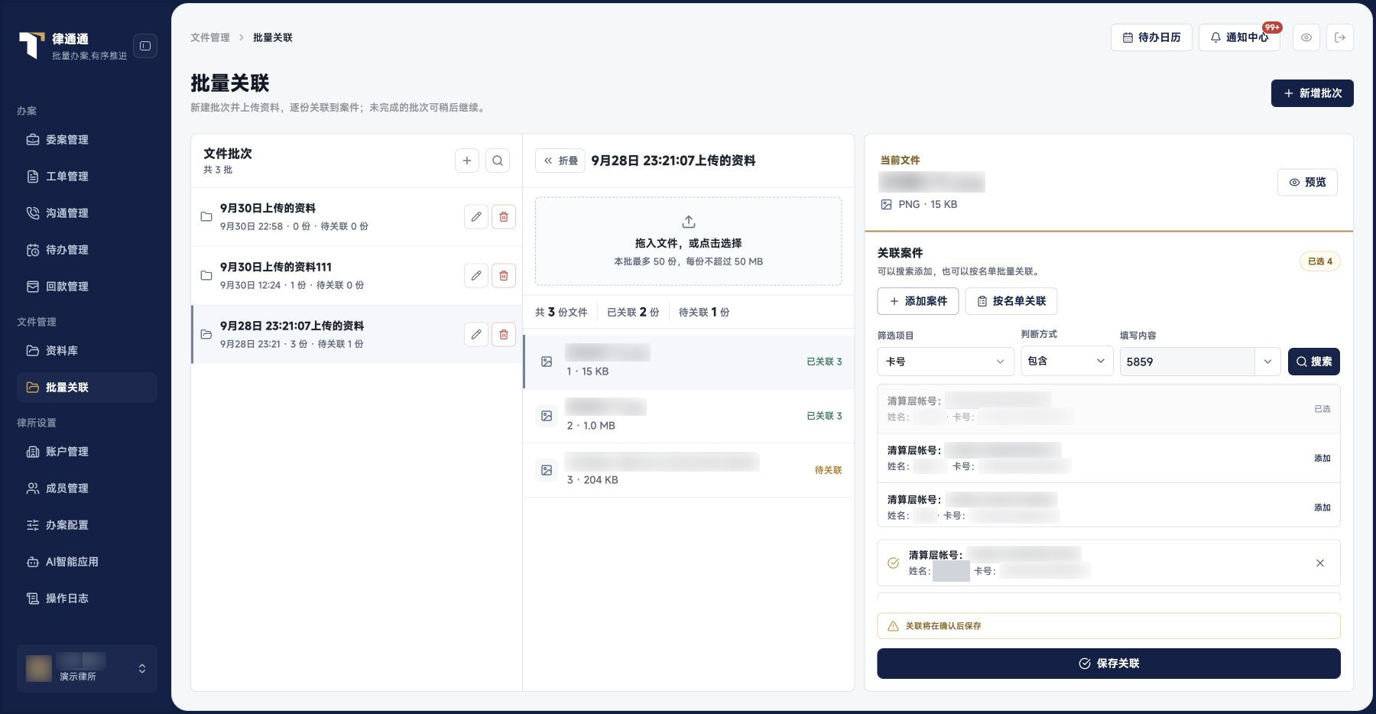Image resolution: width=1376 pixels, height=714 pixels.
Task: Click the logout icon in the top bar
Action: [1340, 37]
